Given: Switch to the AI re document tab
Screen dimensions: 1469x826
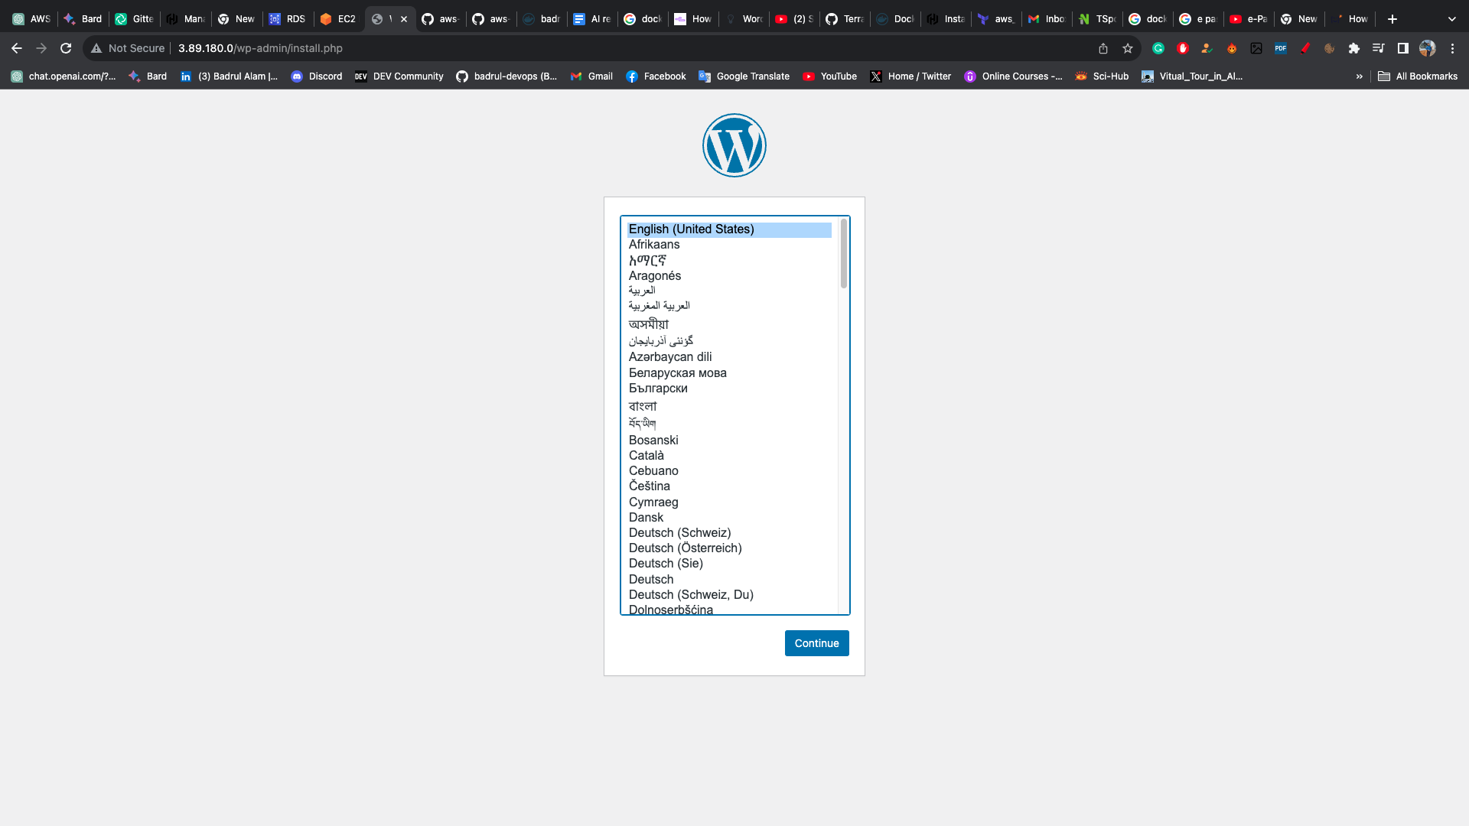Looking at the screenshot, I should coord(592,19).
